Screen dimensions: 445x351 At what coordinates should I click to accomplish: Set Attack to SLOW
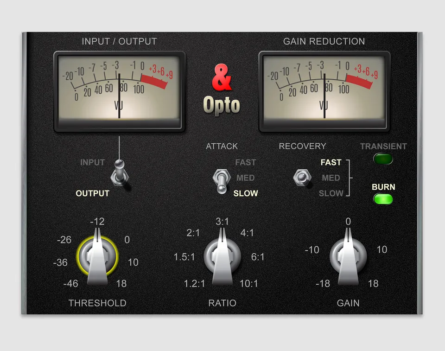[x=246, y=193]
